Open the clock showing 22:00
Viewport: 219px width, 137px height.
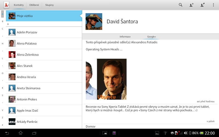click(x=210, y=133)
